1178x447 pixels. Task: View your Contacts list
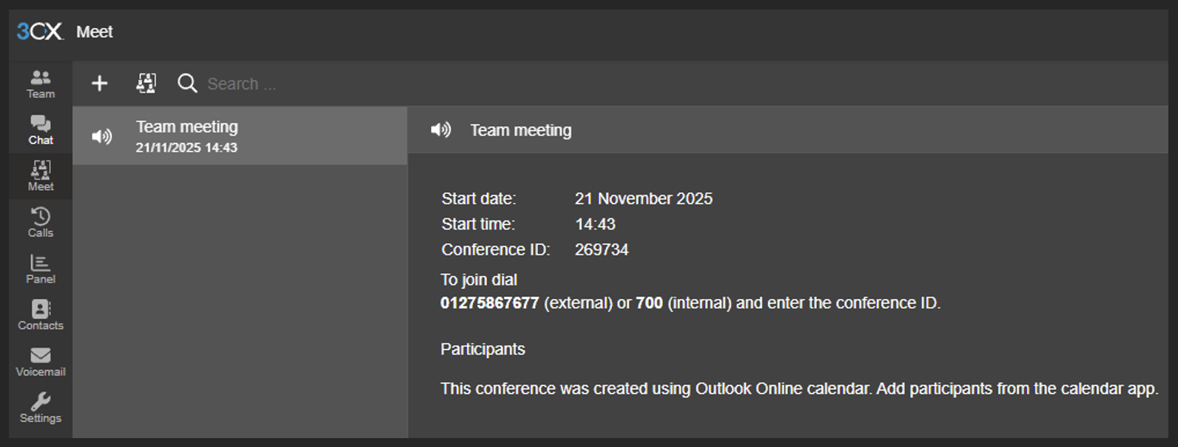tap(40, 315)
